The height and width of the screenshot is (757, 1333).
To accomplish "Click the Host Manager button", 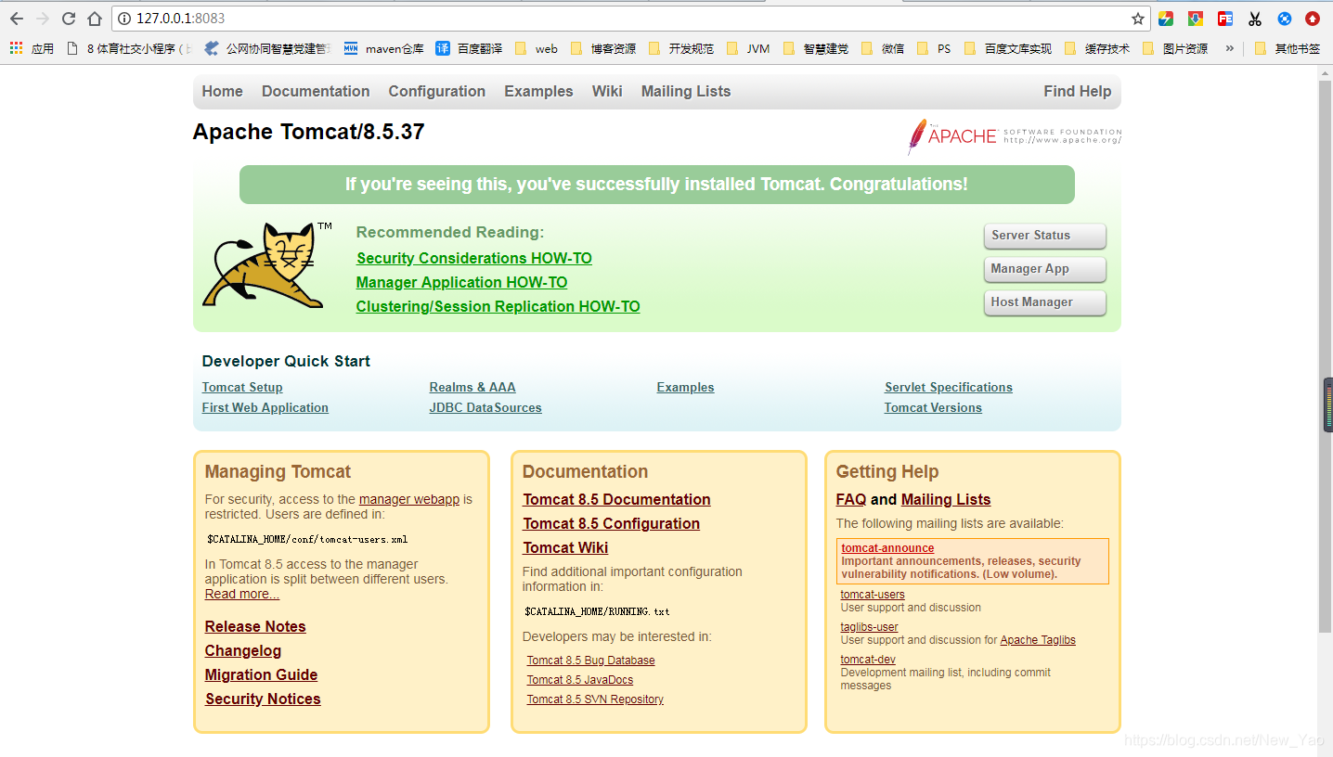I will pyautogui.click(x=1044, y=302).
